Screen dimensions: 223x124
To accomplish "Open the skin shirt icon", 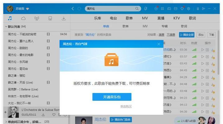I will (182, 8).
